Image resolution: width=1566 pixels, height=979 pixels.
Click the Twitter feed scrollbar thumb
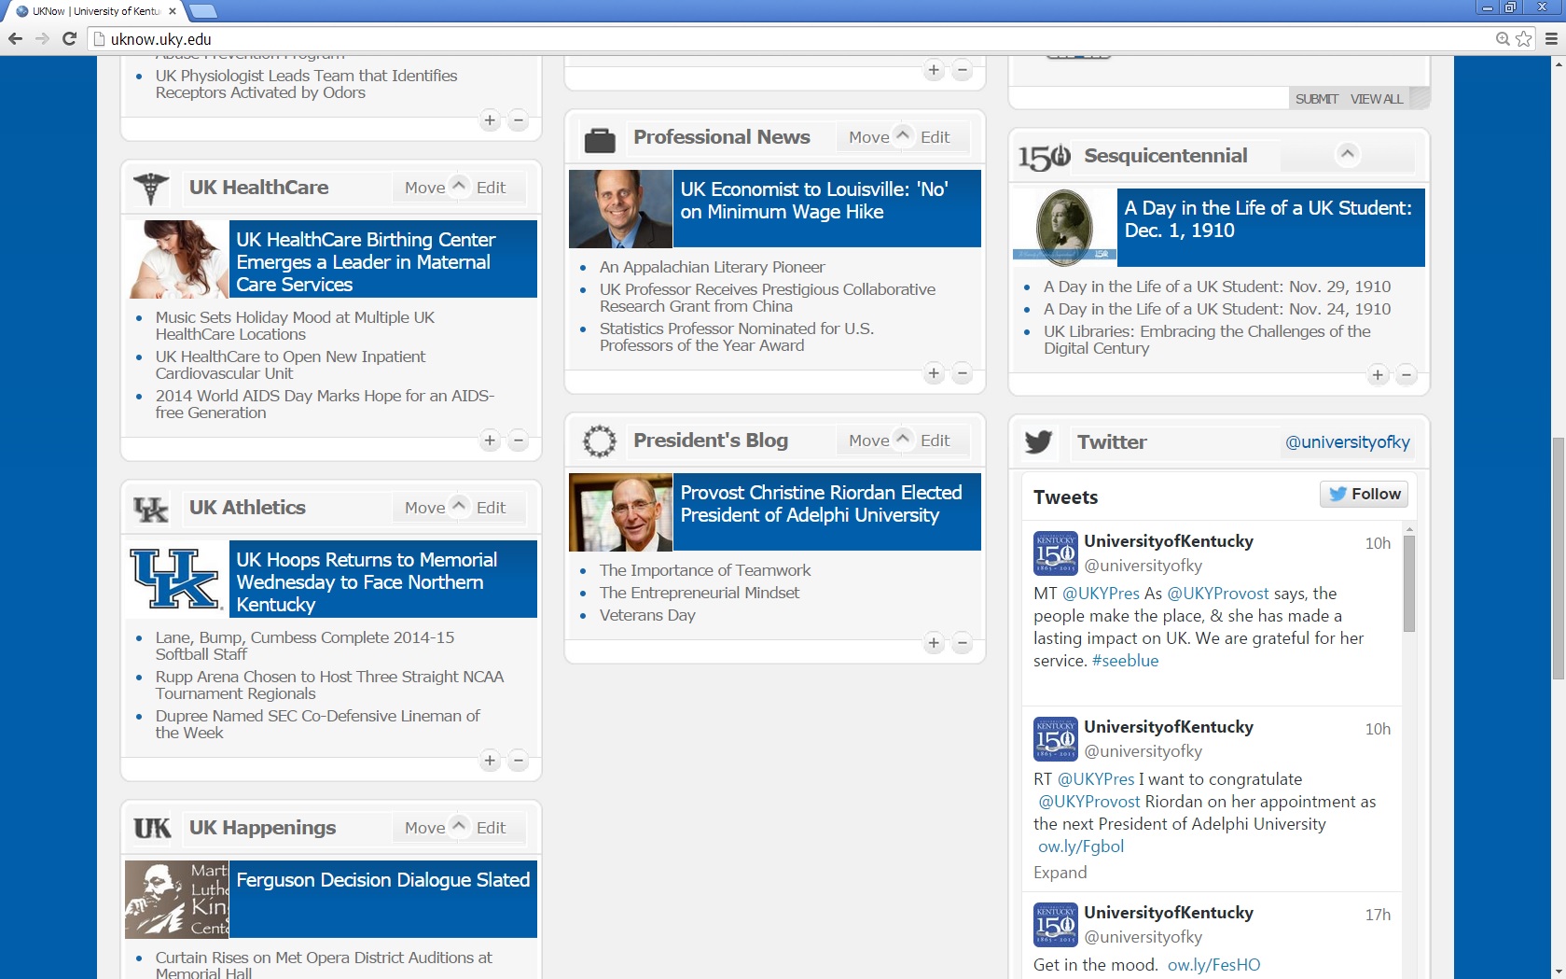pyautogui.click(x=1409, y=583)
